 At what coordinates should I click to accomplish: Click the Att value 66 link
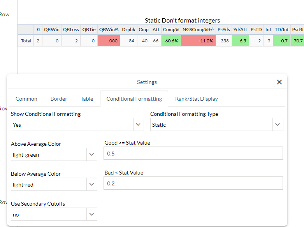(x=156, y=41)
